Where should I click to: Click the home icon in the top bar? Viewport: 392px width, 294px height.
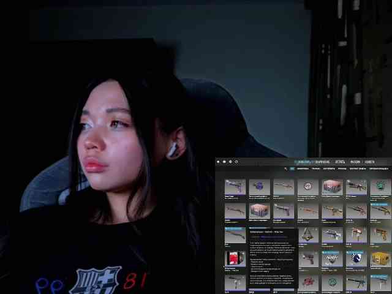pyautogui.click(x=218, y=162)
